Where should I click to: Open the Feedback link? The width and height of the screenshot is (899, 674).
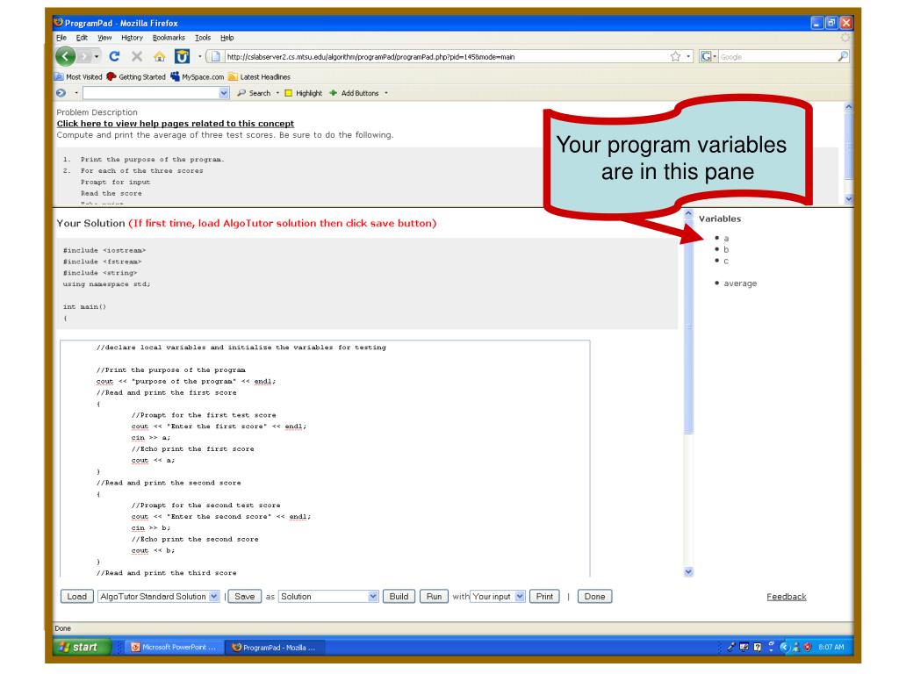[786, 597]
